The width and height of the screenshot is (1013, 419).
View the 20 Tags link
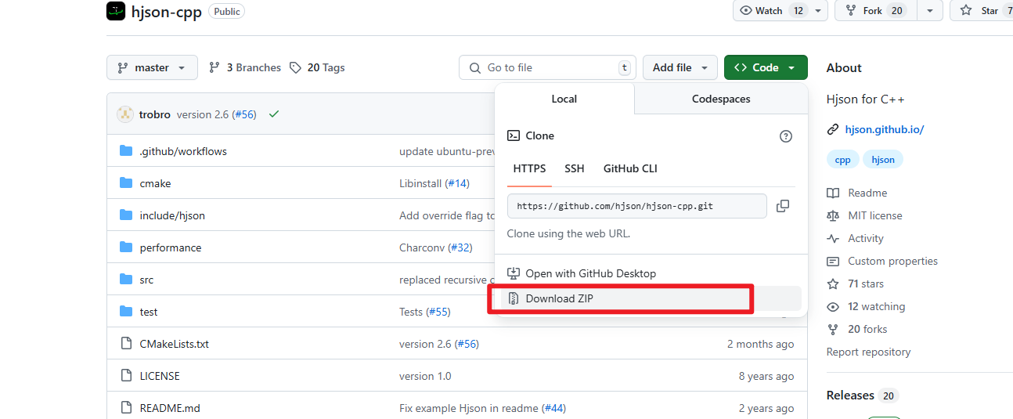tap(317, 67)
